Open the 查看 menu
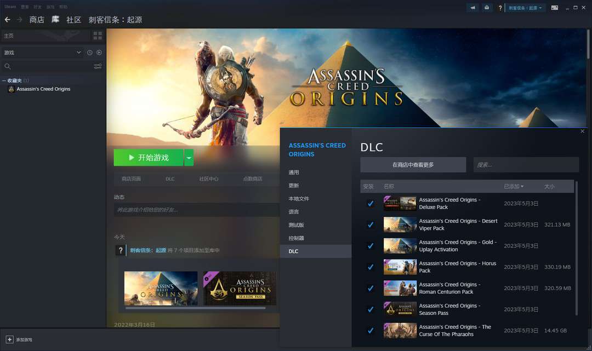Screen dimensions: 592x351 click(25, 7)
